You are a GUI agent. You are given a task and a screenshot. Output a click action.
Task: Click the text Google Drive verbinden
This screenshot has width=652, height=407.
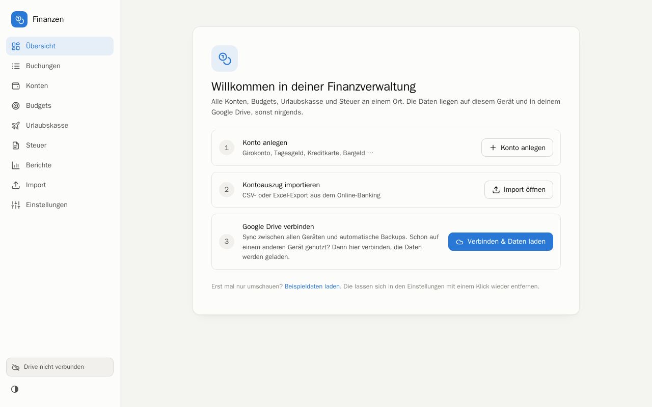pos(278,227)
